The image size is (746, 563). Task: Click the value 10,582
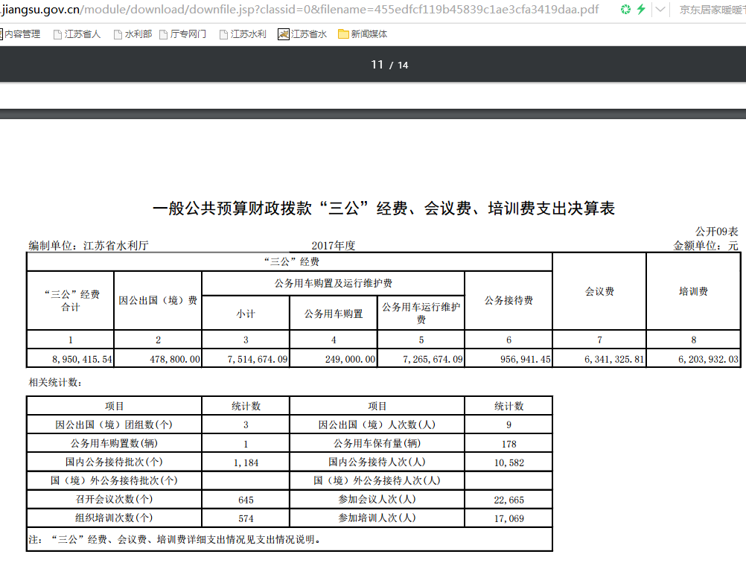(x=509, y=462)
